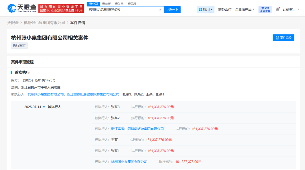This screenshot has width=305, height=170.
Task: Click the notification bell icon
Action: (277, 9)
